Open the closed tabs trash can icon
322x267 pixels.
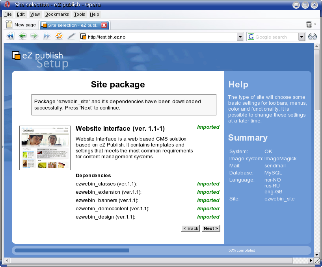pyautogui.click(x=309, y=24)
